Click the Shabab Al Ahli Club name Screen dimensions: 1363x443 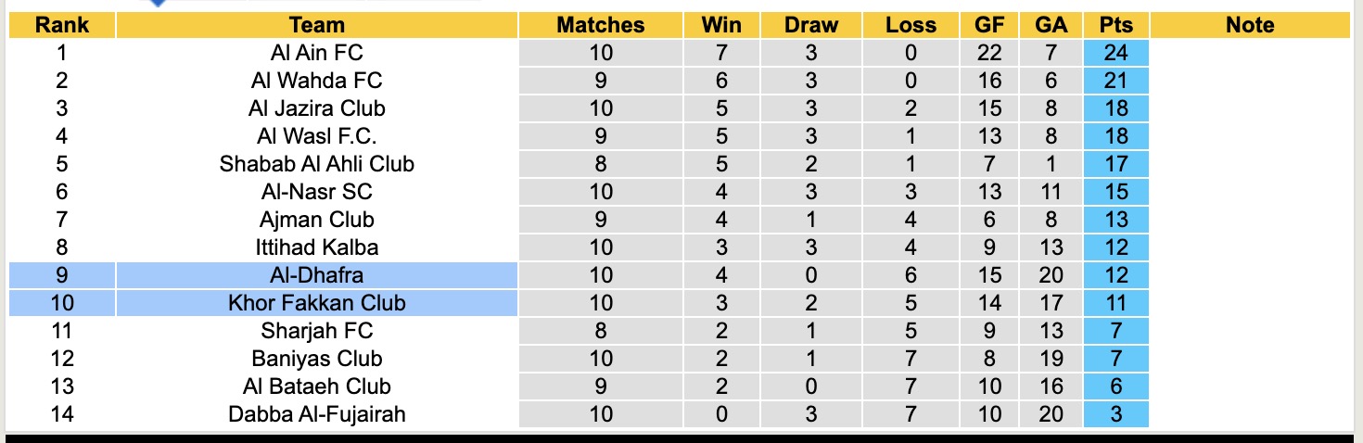(x=316, y=164)
